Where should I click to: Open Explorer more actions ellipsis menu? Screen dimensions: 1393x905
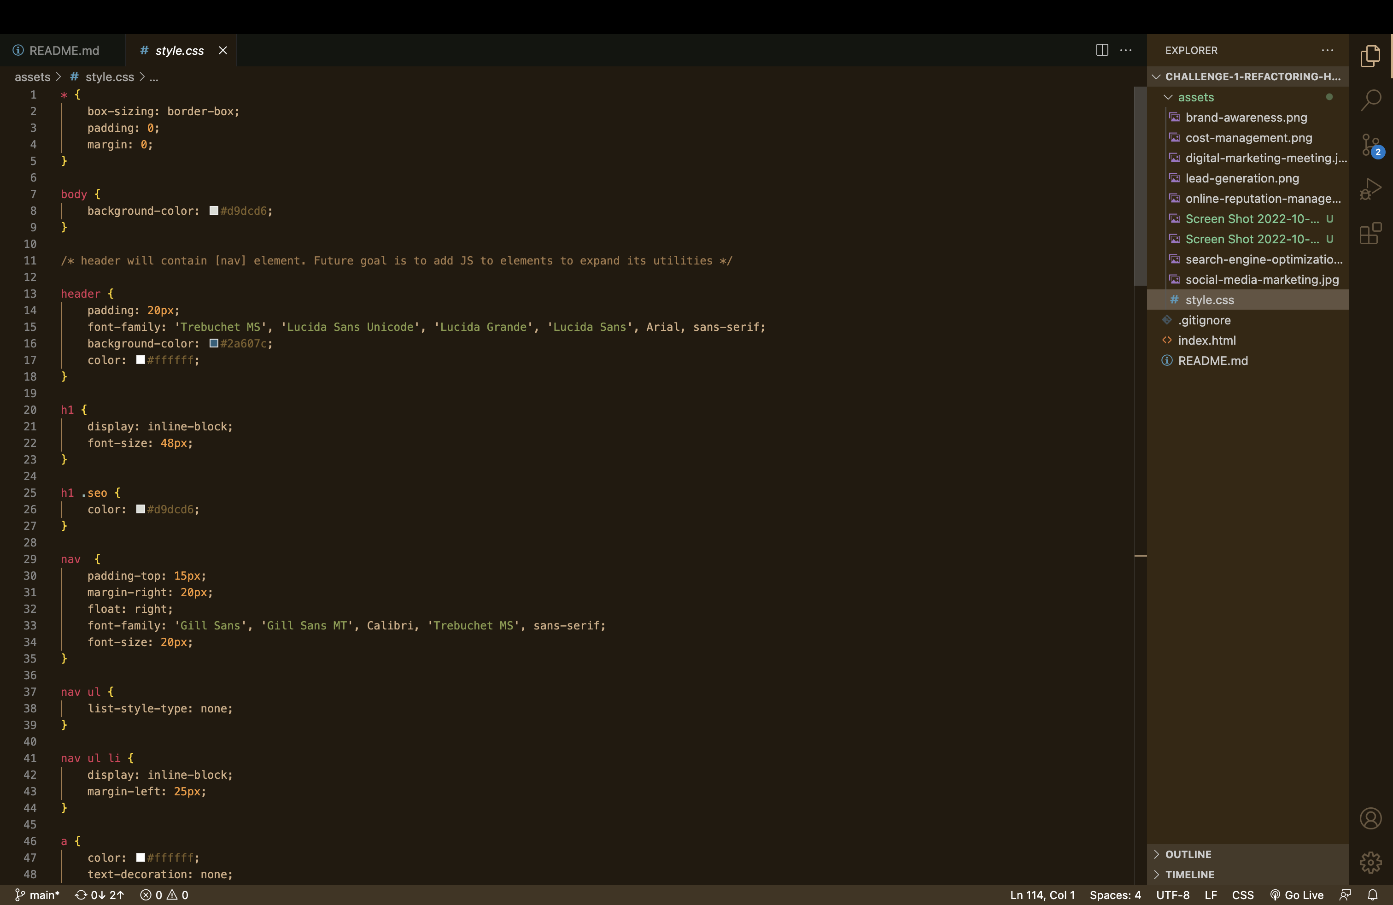(x=1327, y=50)
